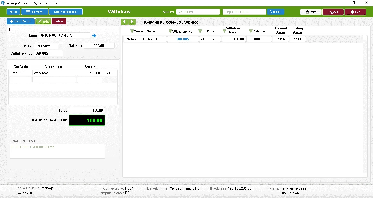Click the list scrollbar down arrow
Viewport: 373px width, 198px height.
[365, 175]
